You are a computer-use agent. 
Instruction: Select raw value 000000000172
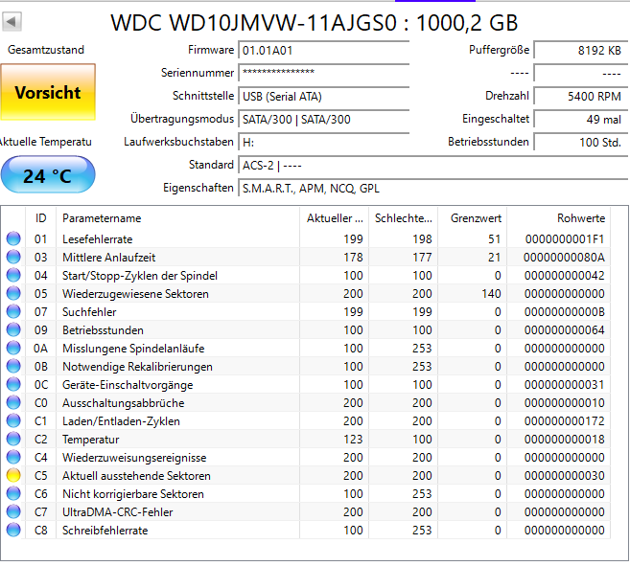pyautogui.click(x=564, y=421)
